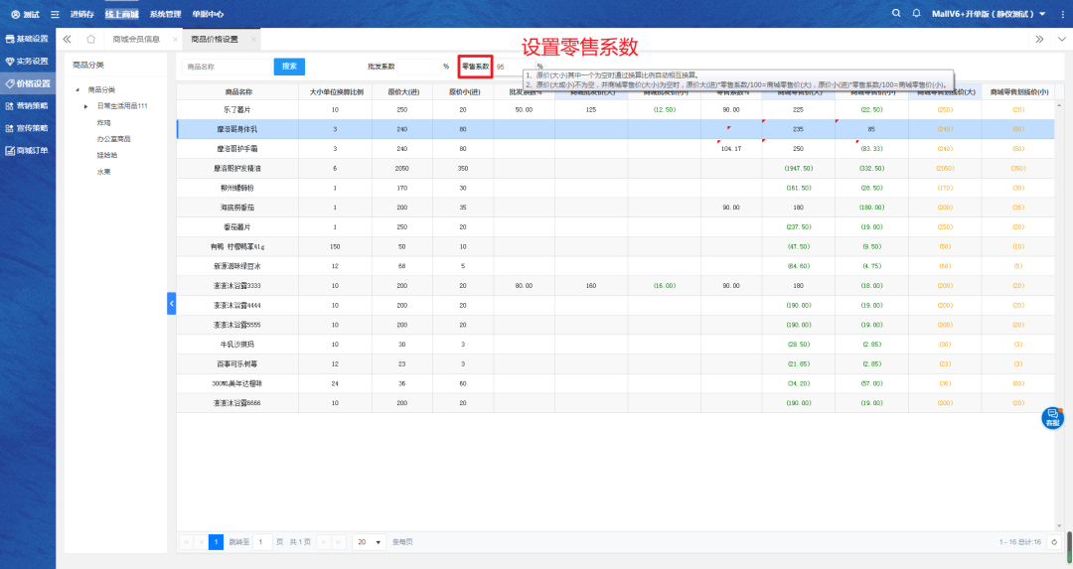Collapse the category panel with blue arrow handle
Image resolution: width=1073 pixels, height=569 pixels.
point(171,303)
